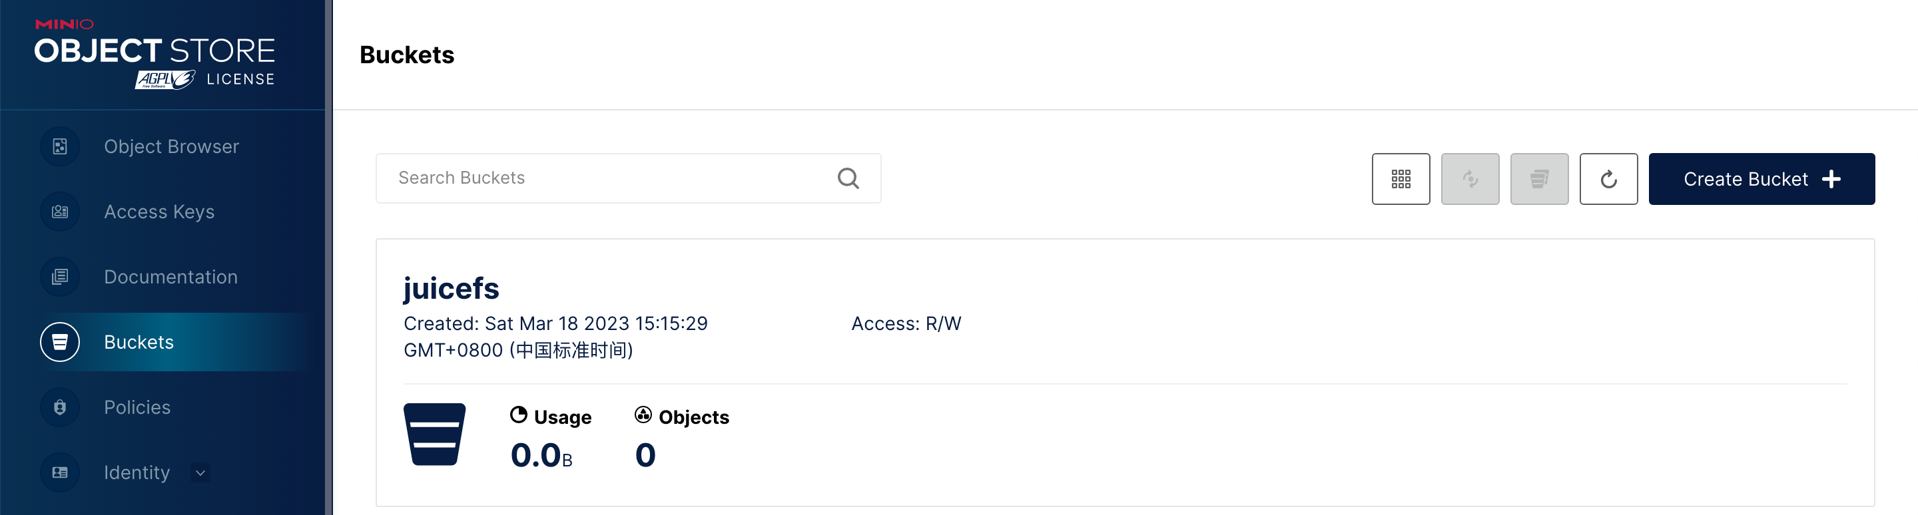
Task: Open the Access Keys menu item
Action: [x=159, y=212]
